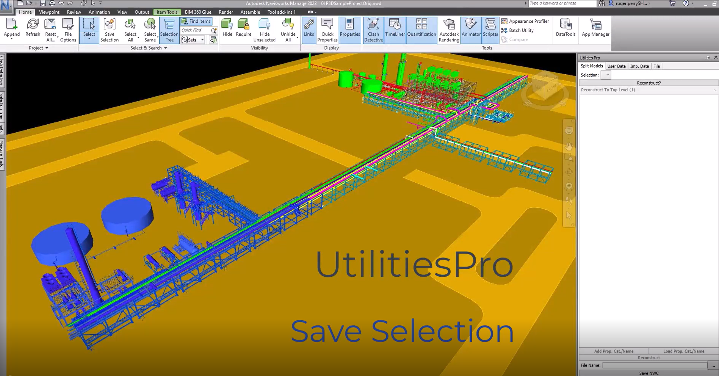Image resolution: width=719 pixels, height=376 pixels.
Task: Click the binoculars search icon in the title bar
Action: 602,3
